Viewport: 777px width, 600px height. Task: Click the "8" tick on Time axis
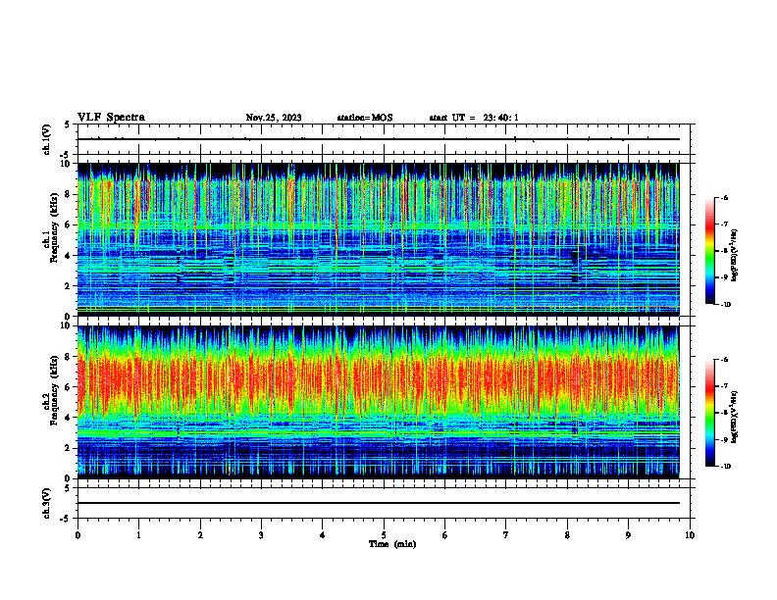pyautogui.click(x=567, y=535)
